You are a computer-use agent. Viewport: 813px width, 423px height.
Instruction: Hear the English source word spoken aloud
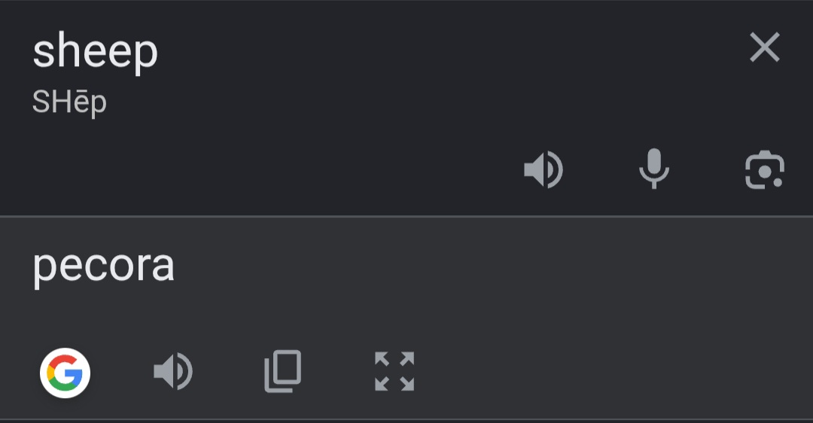(544, 169)
